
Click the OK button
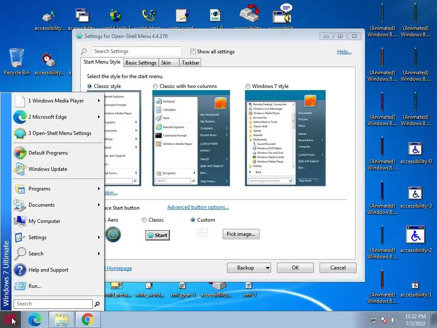295,268
